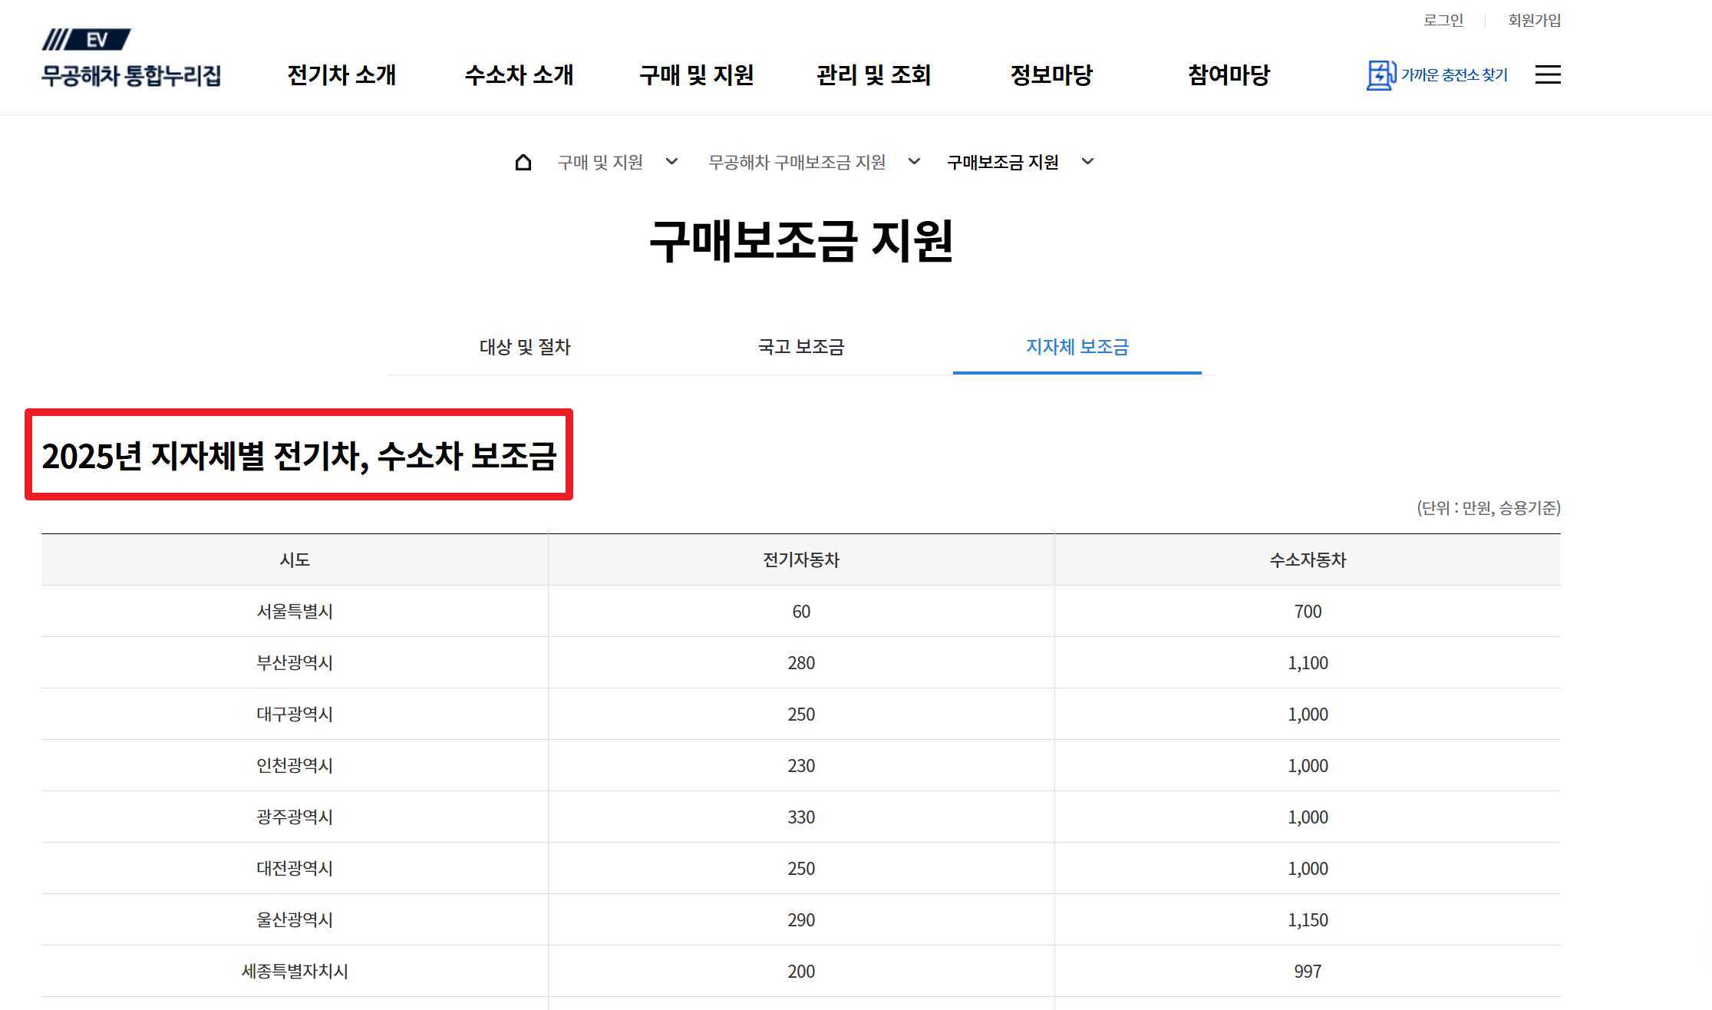Switch to the 대상 및 절차 tab

(x=525, y=347)
